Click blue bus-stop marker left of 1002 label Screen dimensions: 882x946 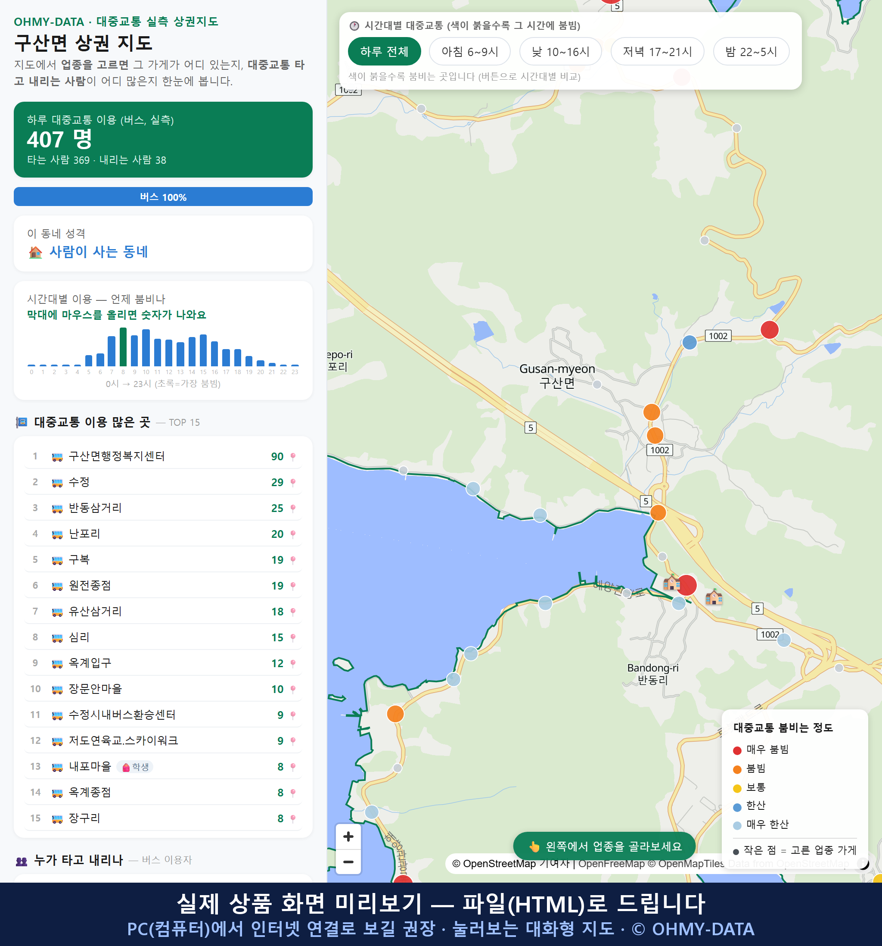[x=689, y=342]
